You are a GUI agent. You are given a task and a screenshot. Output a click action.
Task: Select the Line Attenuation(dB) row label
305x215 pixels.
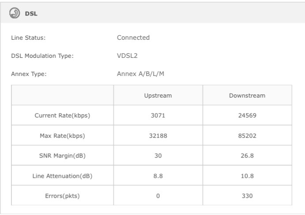point(62,176)
